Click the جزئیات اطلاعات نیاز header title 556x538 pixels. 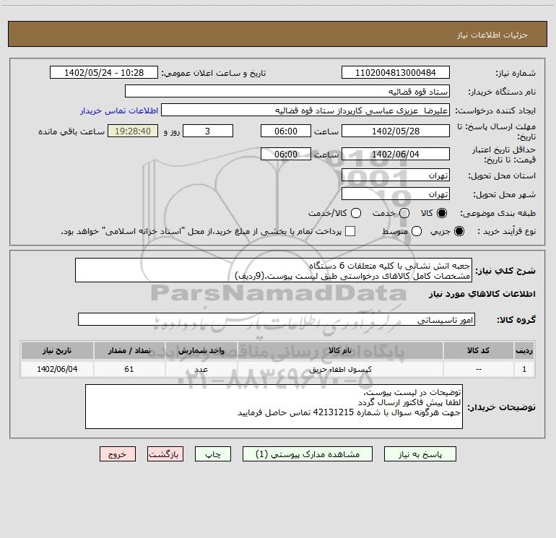(492, 35)
